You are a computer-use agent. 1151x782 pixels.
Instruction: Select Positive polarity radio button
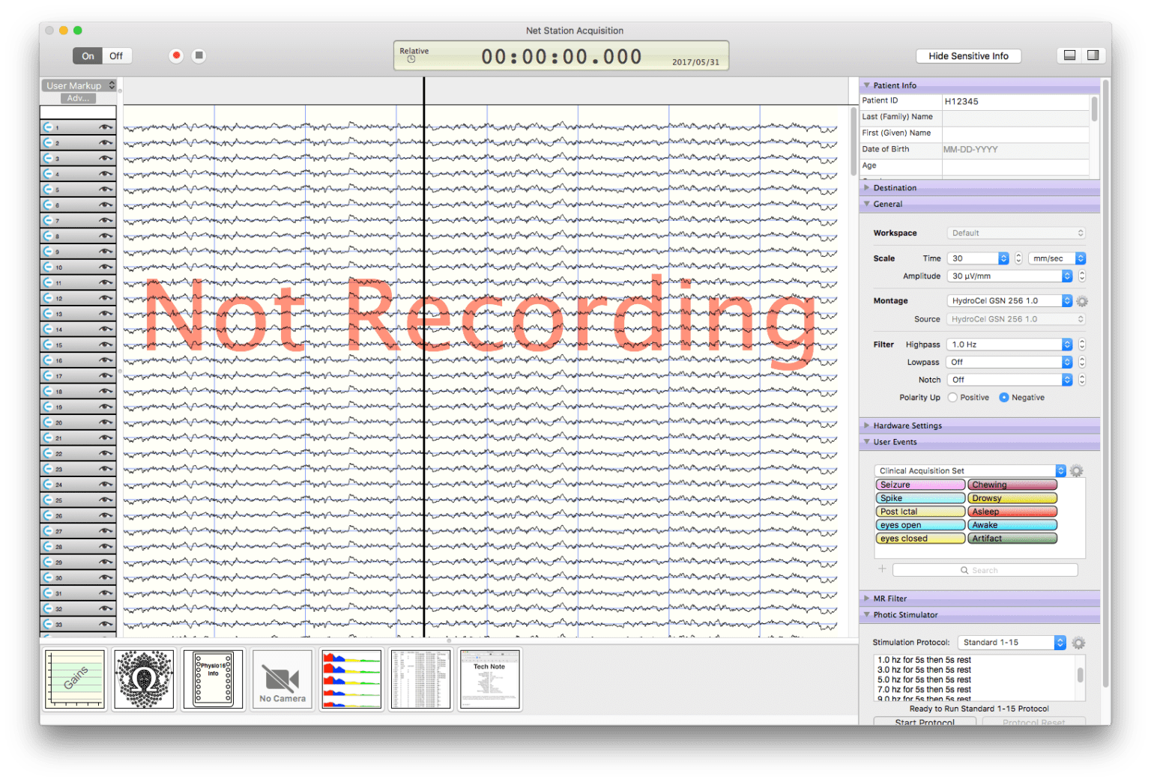click(952, 398)
